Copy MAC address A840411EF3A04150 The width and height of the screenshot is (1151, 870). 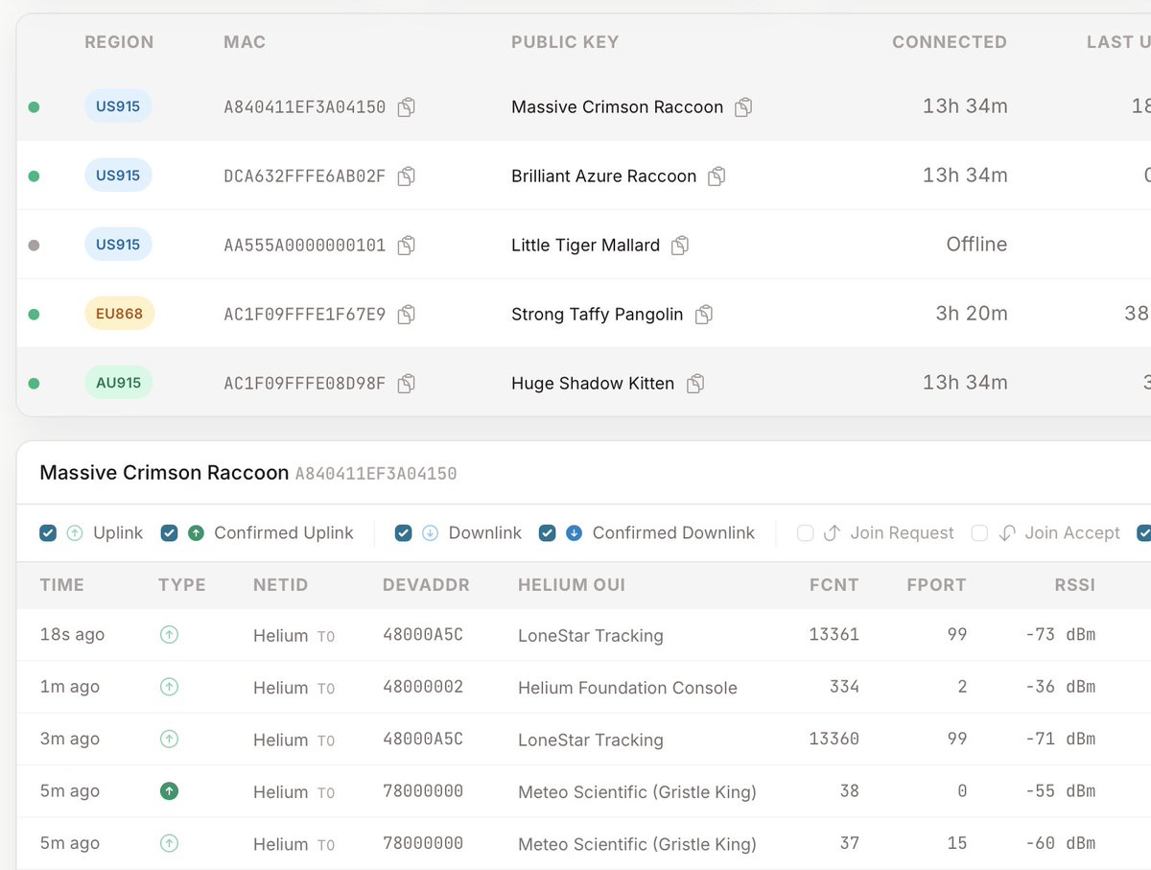point(407,107)
